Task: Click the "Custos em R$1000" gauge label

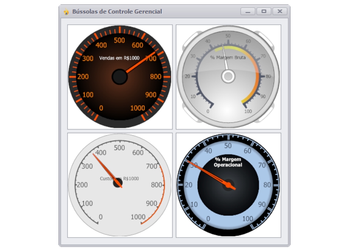Action: coord(119,178)
